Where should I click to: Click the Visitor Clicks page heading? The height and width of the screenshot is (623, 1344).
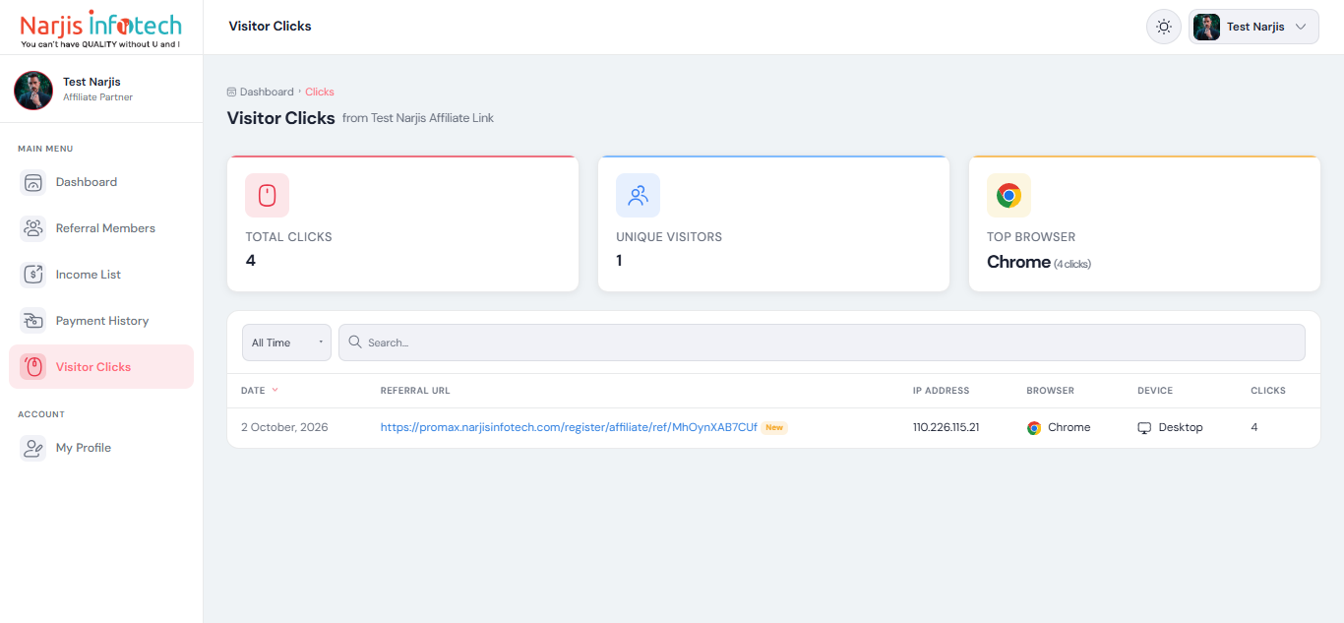click(281, 118)
